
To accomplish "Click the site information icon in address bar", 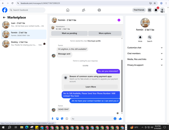I will pyautogui.click(x=18, y=3).
